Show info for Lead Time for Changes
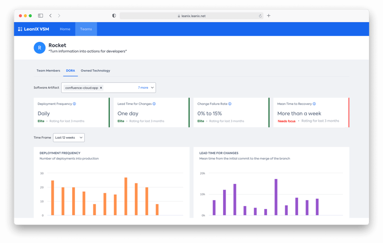 coord(154,104)
